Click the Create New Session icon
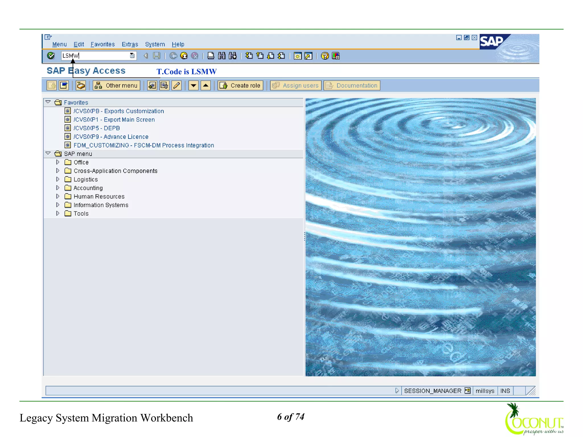 (297, 56)
